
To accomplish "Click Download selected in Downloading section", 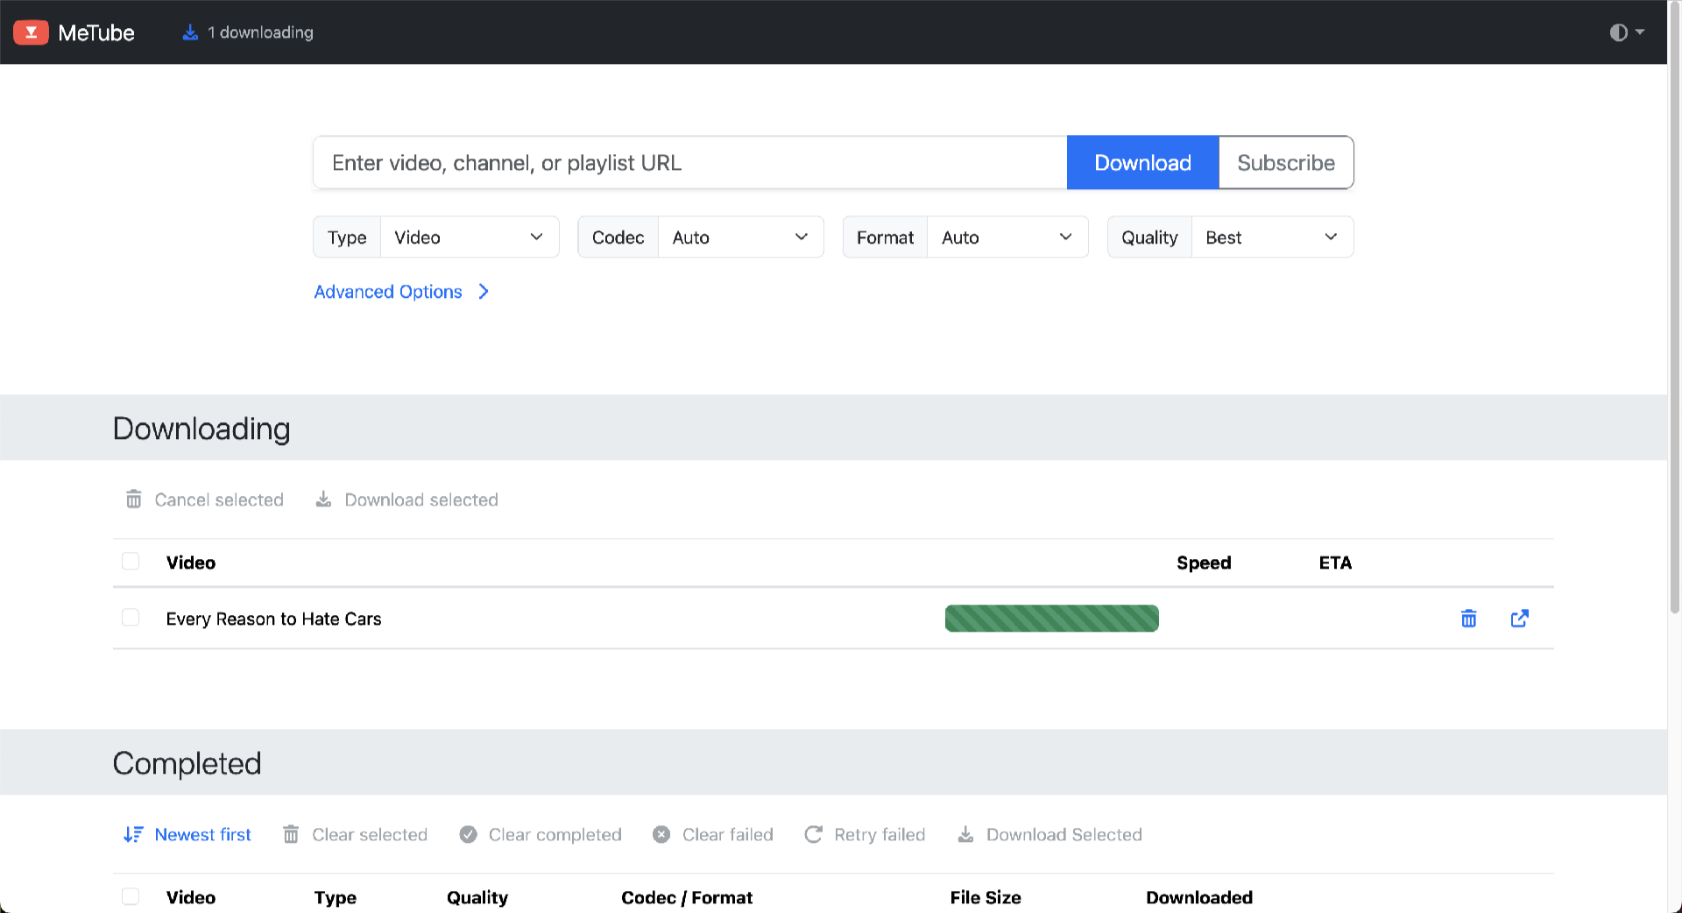I will [x=406, y=499].
